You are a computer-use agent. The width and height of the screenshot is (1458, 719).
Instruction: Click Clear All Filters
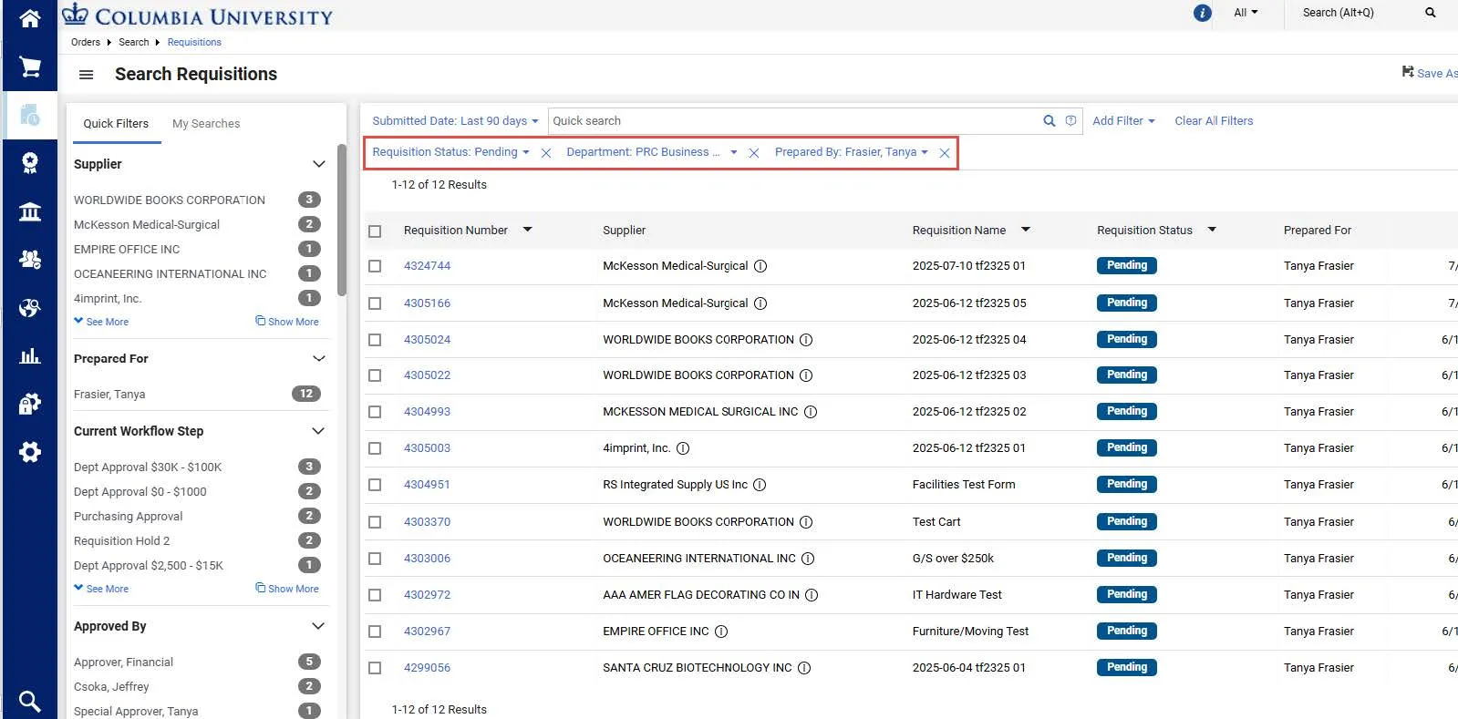[x=1214, y=121]
